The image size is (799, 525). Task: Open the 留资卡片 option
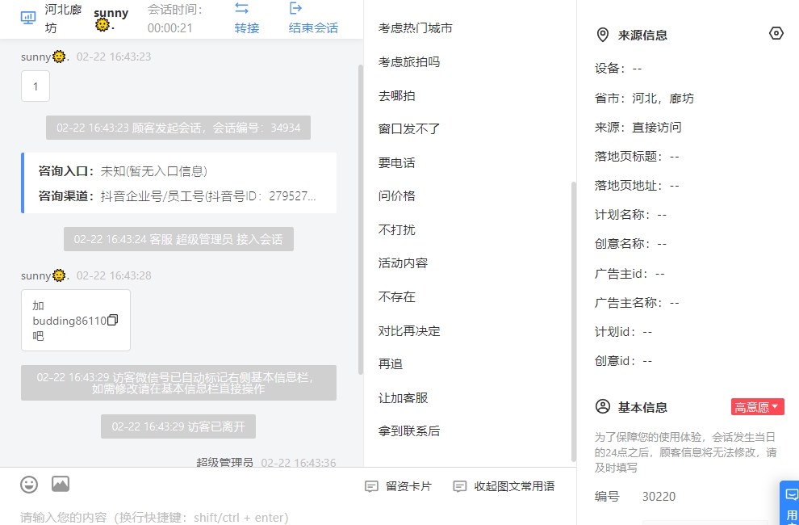[x=408, y=487]
